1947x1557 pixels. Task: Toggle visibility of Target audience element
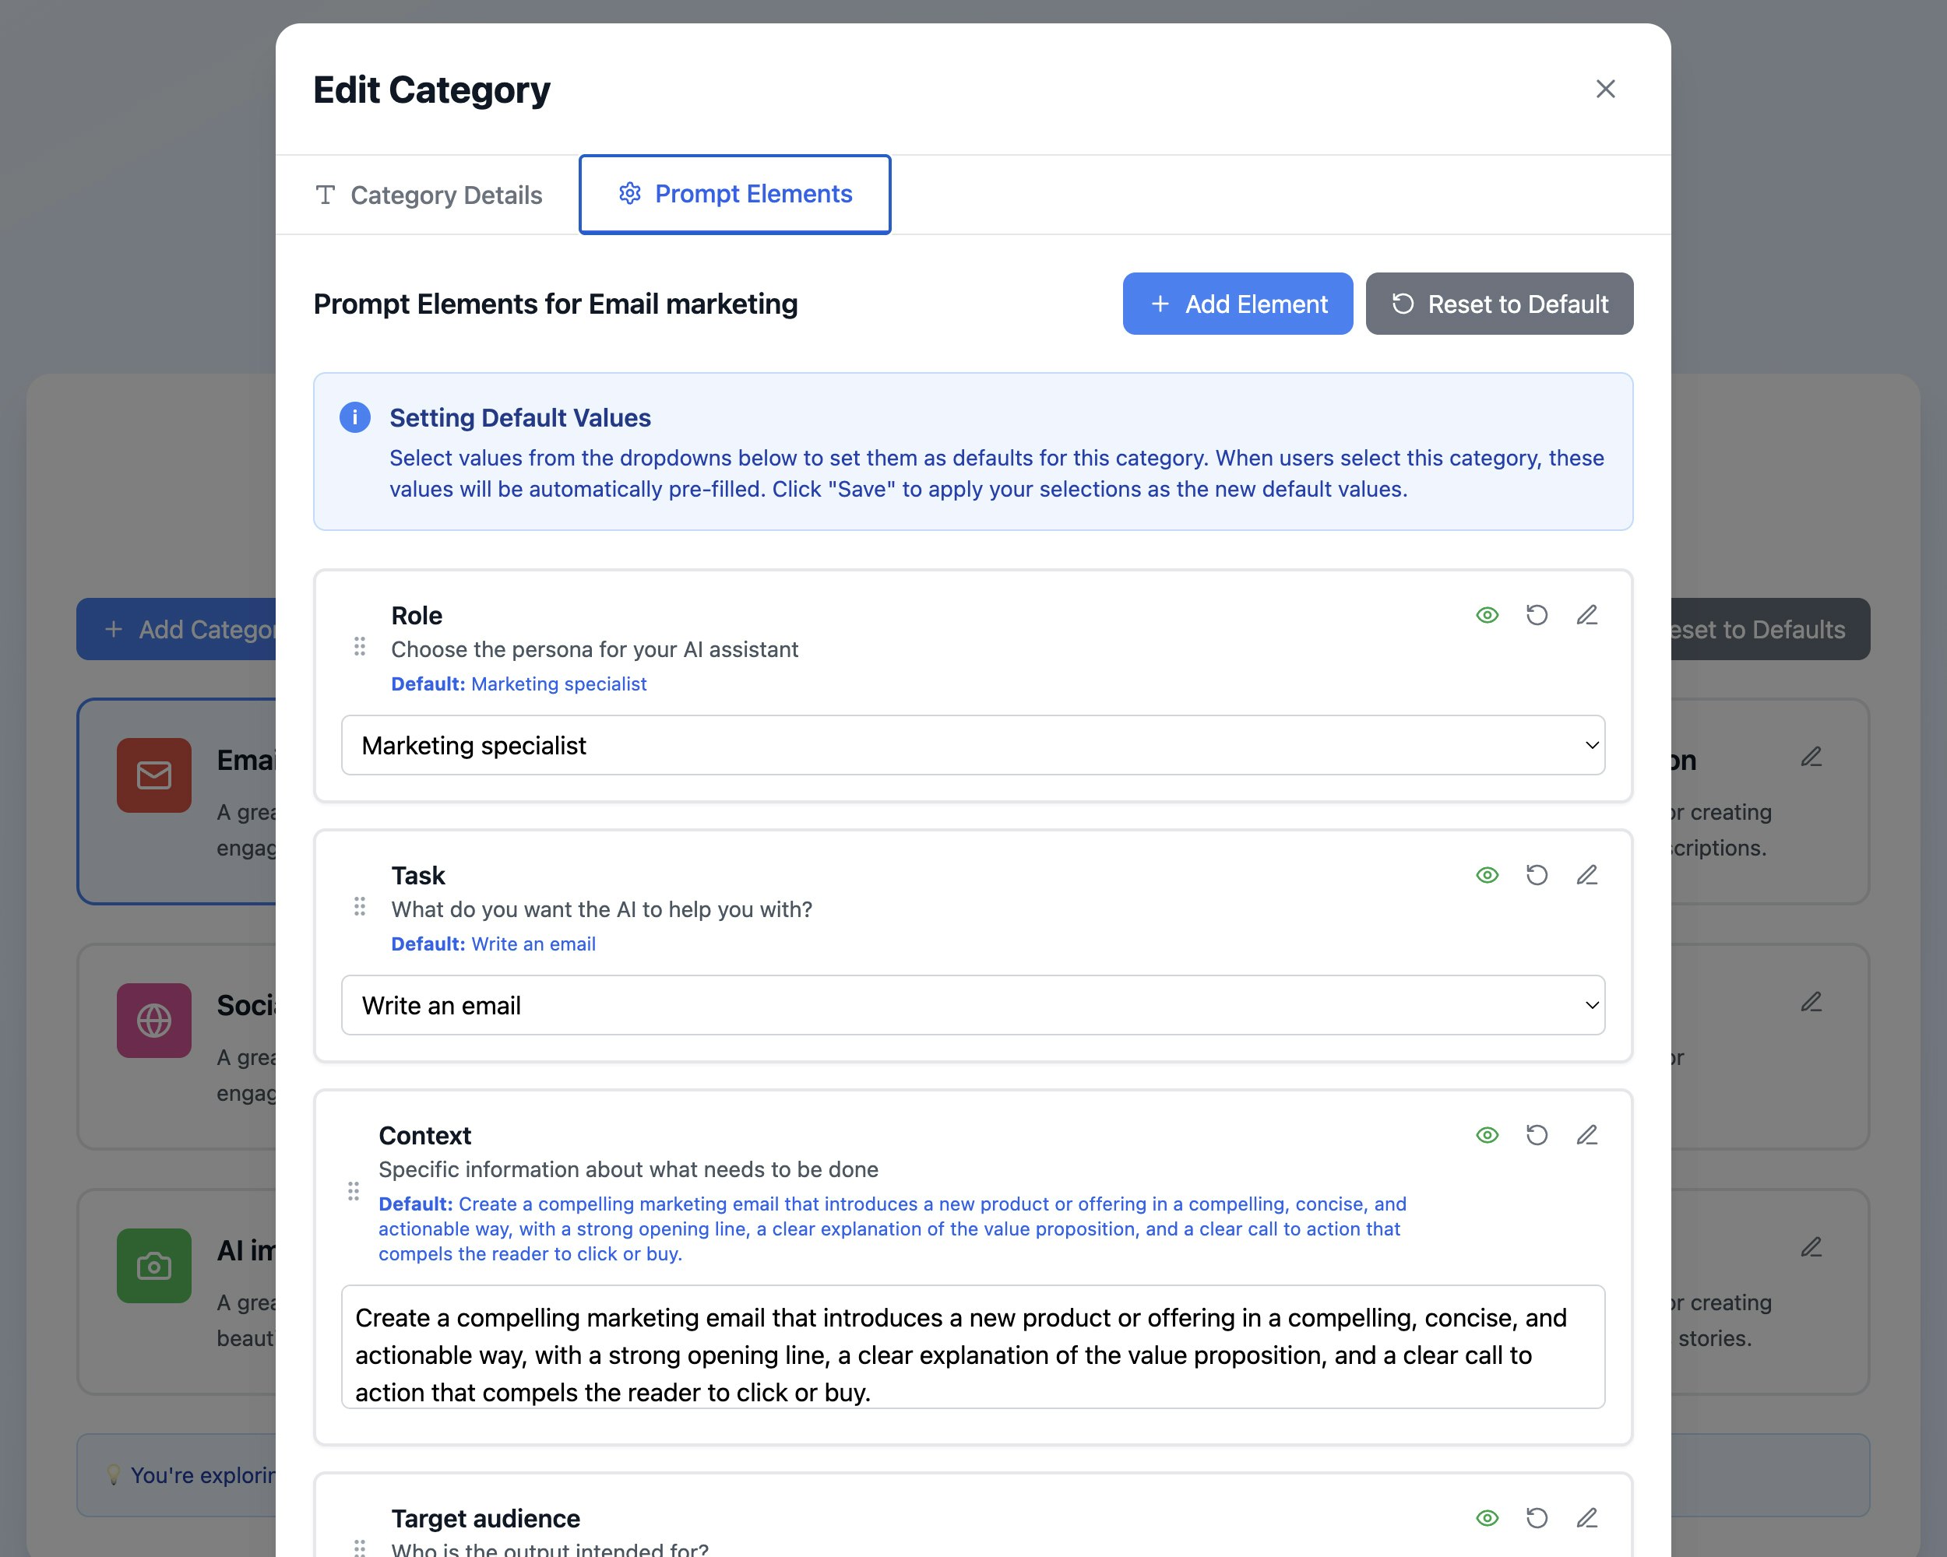coord(1487,1518)
